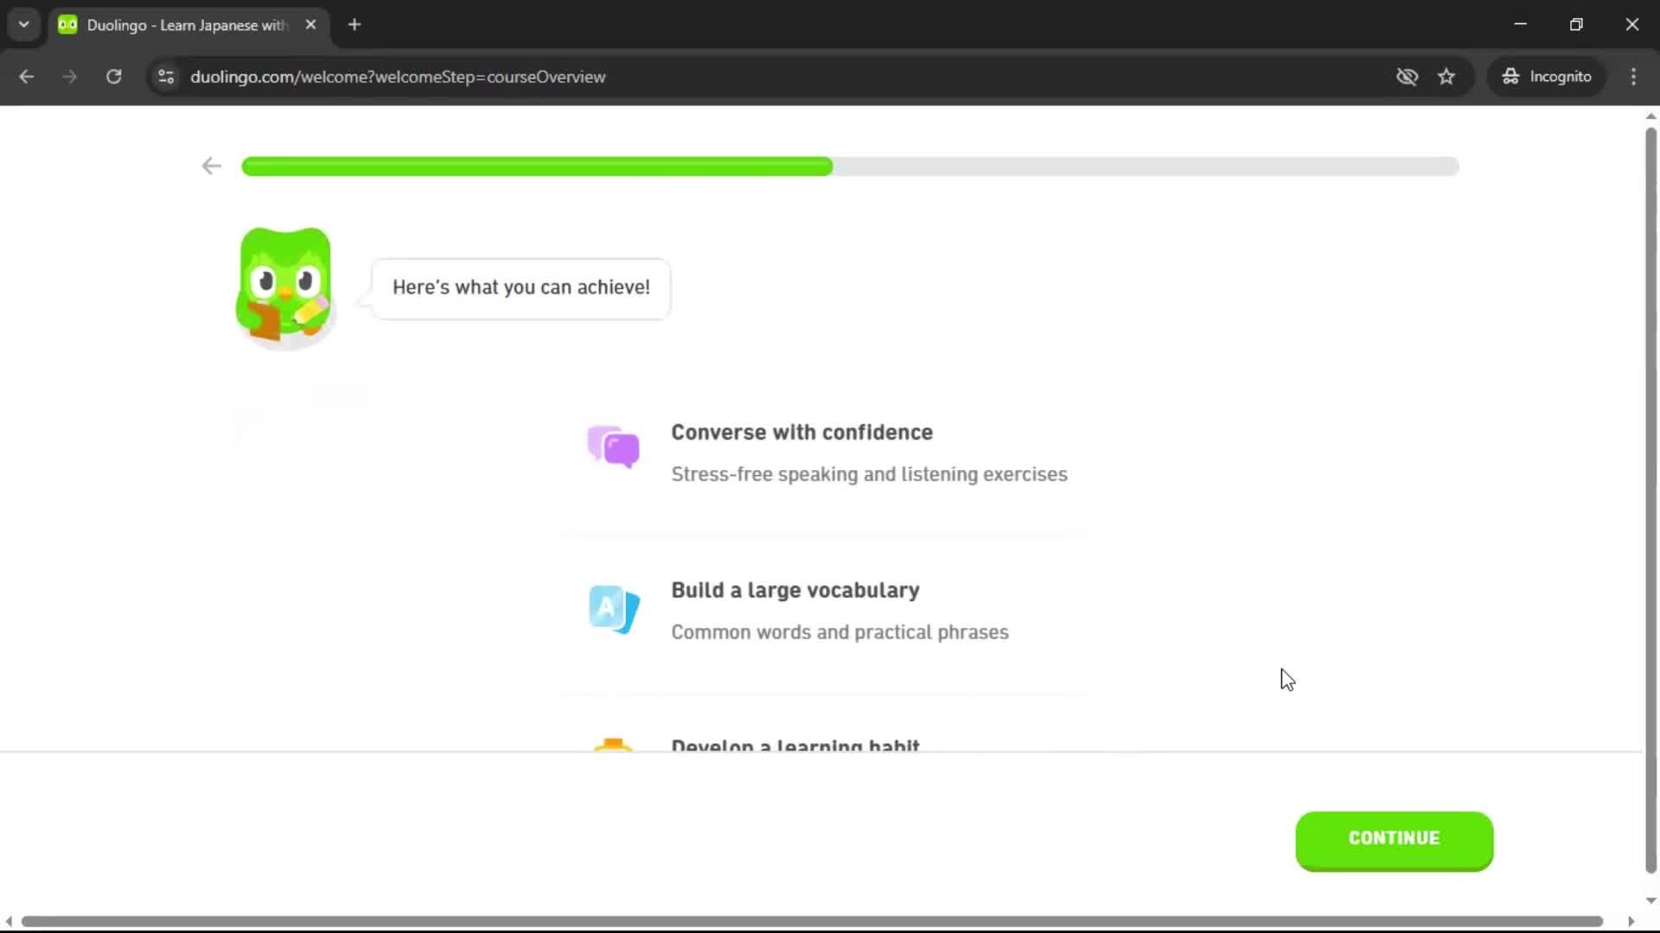
Task: Click the scroll-down arrow on the right scrollbar
Action: pyautogui.click(x=1650, y=901)
